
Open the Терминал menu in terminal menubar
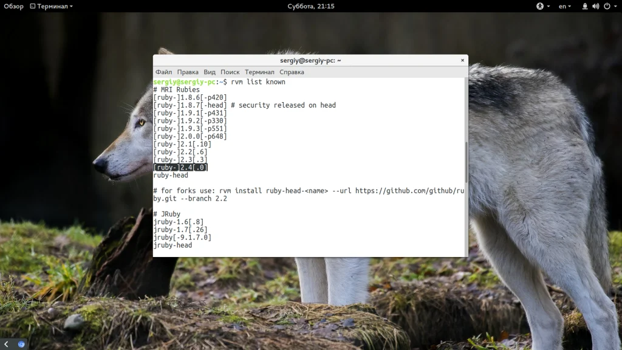(x=259, y=72)
